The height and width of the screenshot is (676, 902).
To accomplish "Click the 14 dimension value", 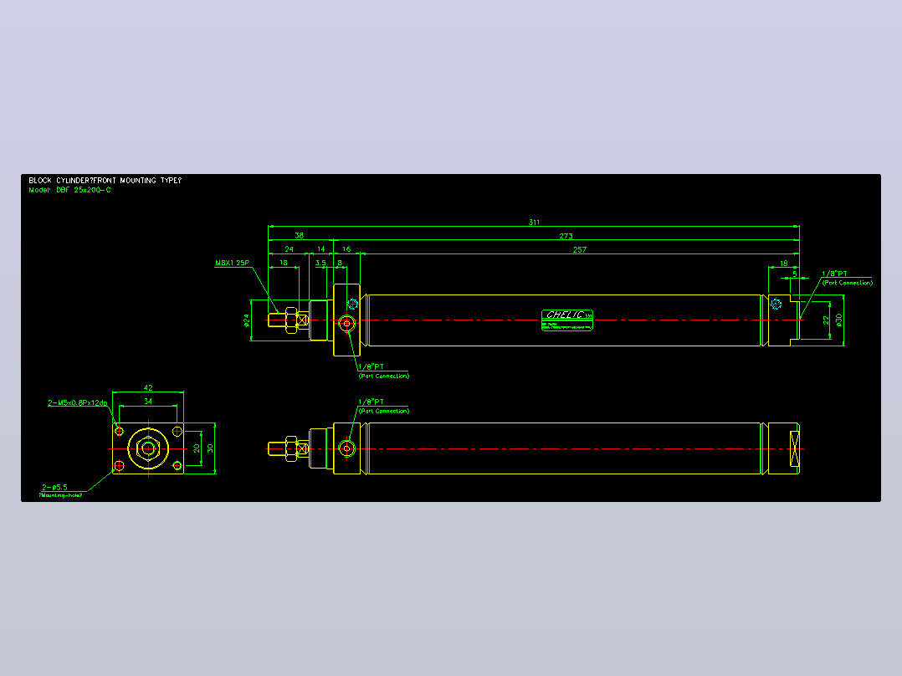I will pos(321,249).
